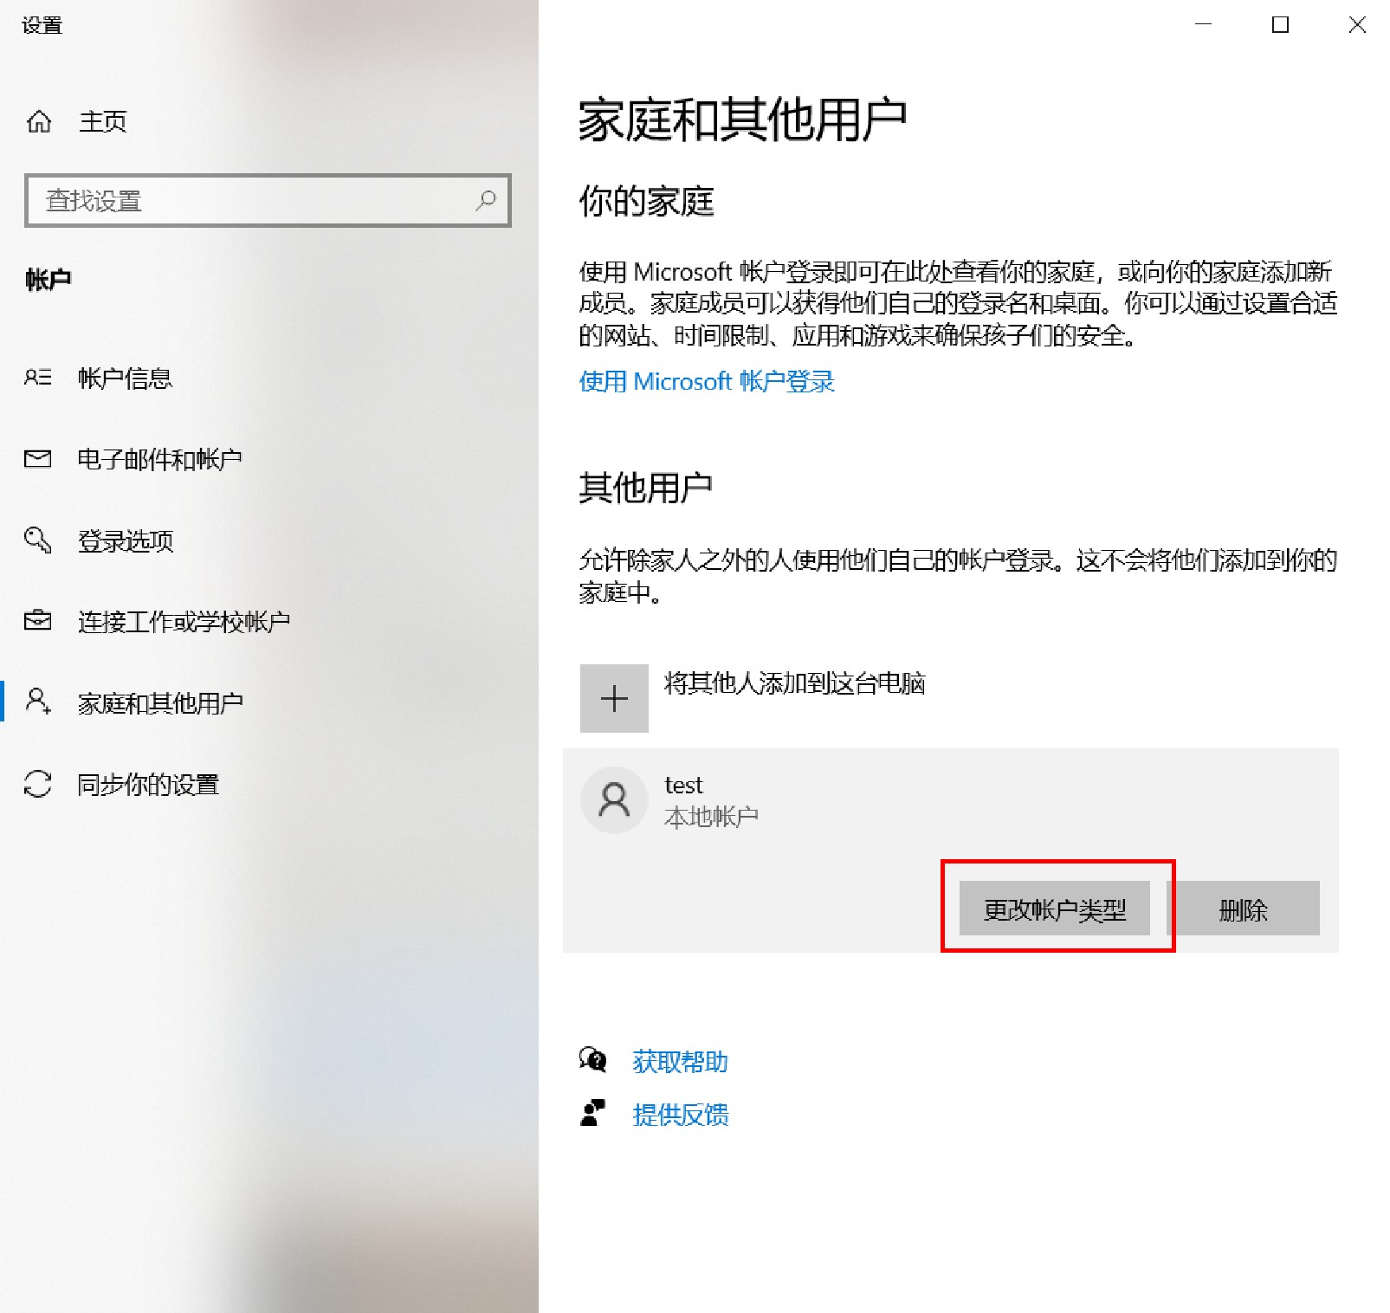Click the envelope icon for 电子邮件和帐户
This screenshot has height=1313, width=1390.
click(x=38, y=459)
